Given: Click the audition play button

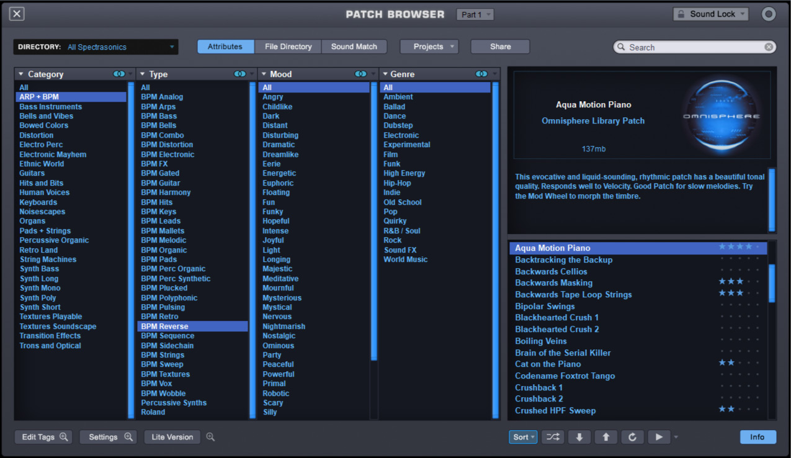Looking at the screenshot, I should point(659,437).
